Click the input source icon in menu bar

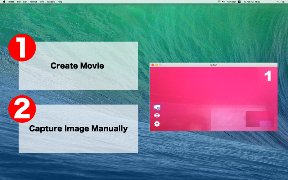239,2
